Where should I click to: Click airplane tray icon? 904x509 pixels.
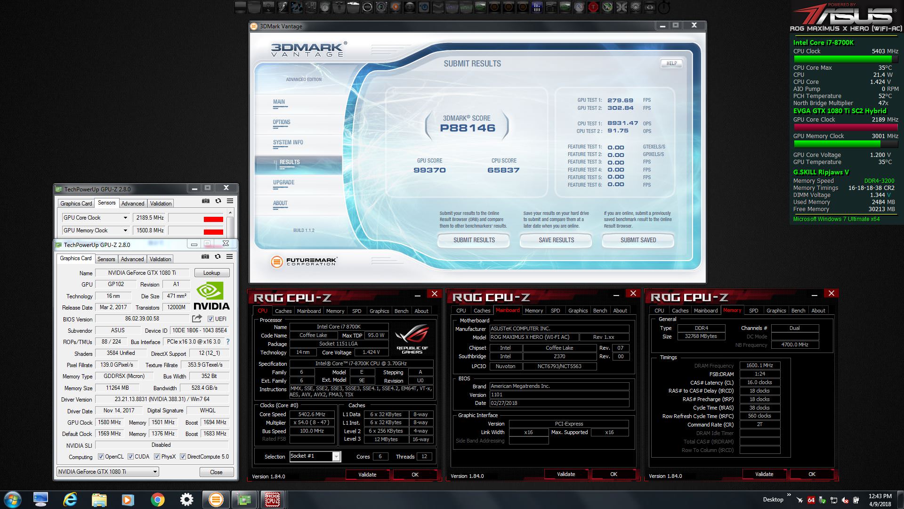pyautogui.click(x=799, y=500)
